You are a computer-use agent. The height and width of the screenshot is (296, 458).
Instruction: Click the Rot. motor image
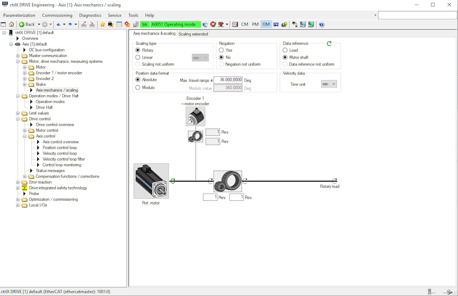coord(151,181)
